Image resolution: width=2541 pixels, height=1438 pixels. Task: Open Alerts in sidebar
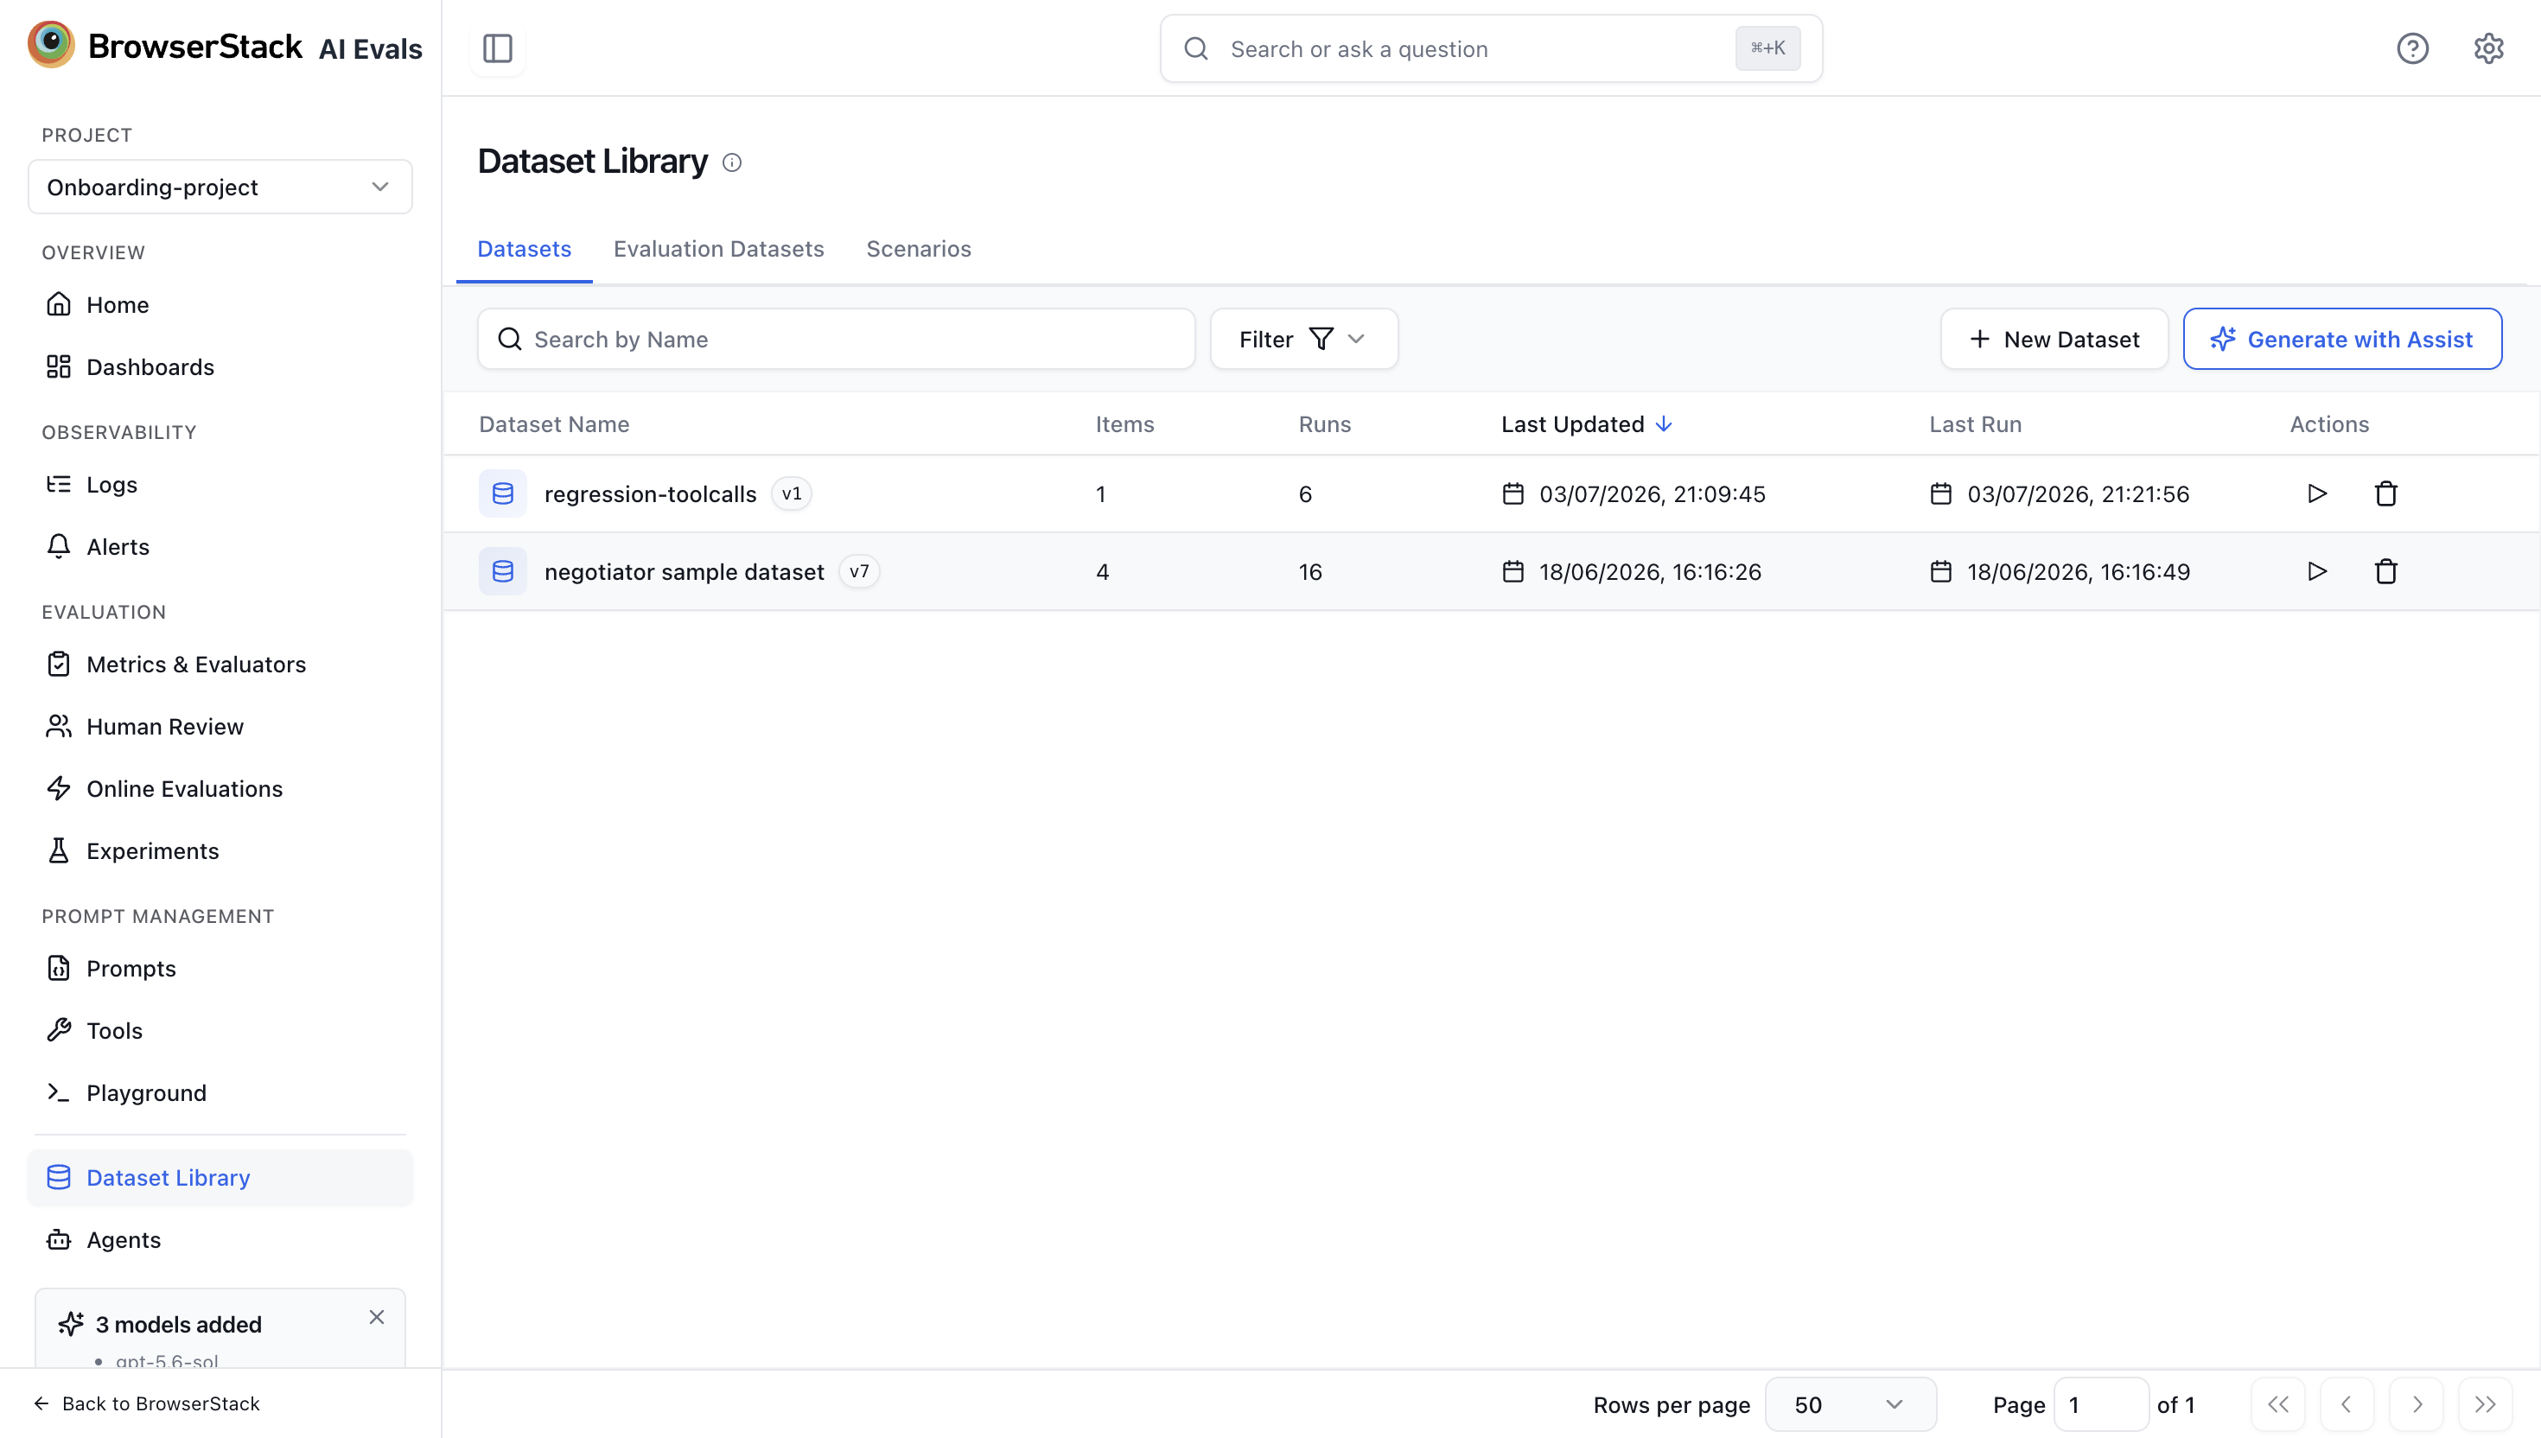coord(220,547)
